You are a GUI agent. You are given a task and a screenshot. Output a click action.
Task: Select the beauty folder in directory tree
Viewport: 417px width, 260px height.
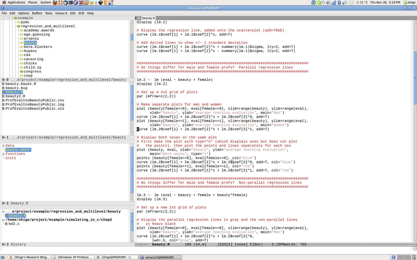tap(30, 42)
